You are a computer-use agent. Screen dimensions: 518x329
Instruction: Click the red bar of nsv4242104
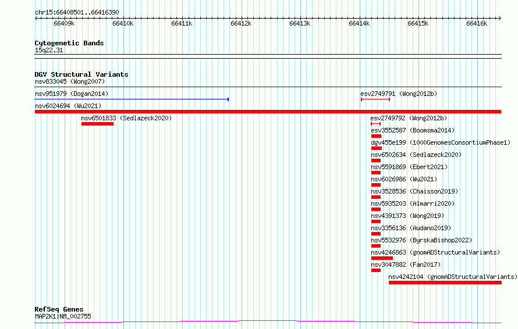point(445,282)
